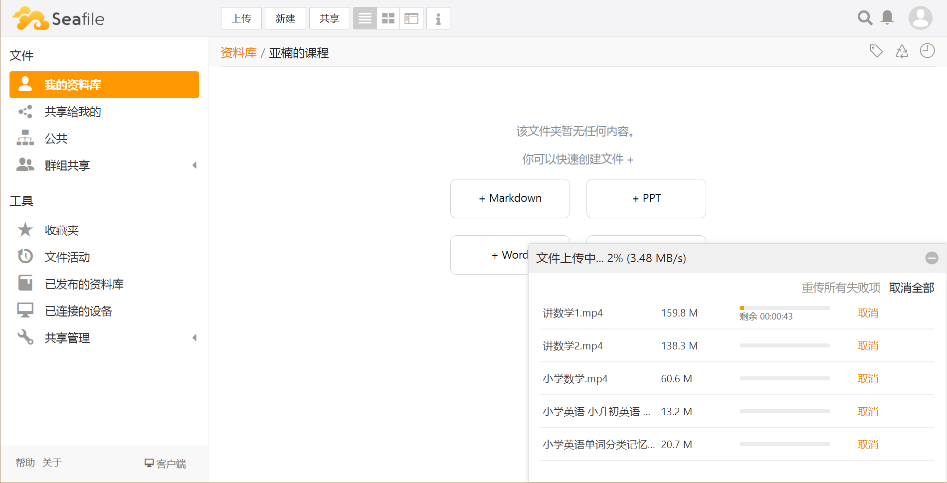Click the notifications bell icon

(x=887, y=18)
